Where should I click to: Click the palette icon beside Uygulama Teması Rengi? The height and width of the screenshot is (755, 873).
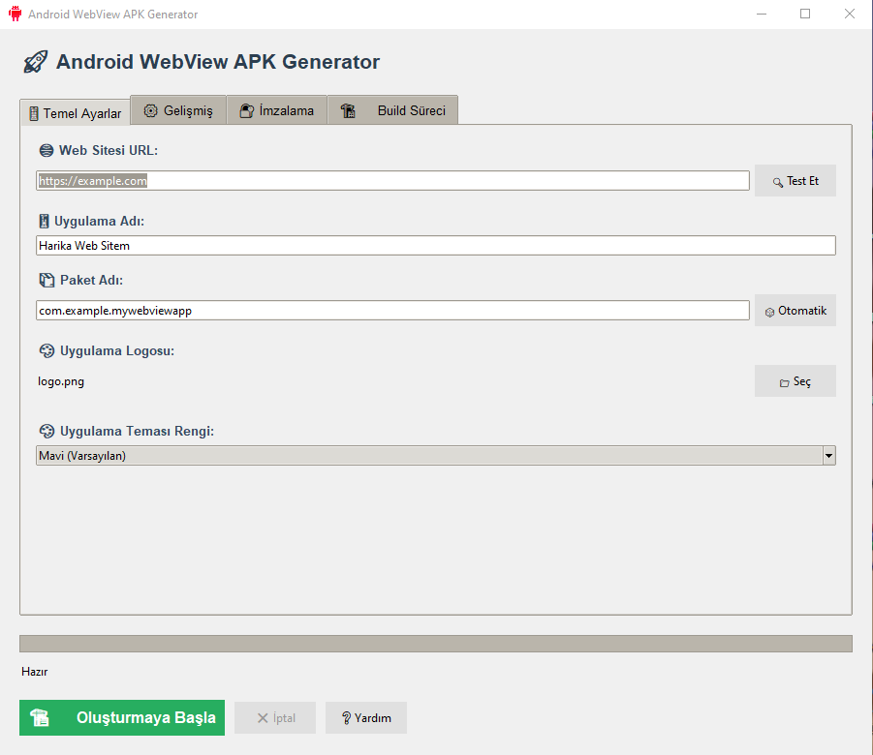tap(47, 431)
